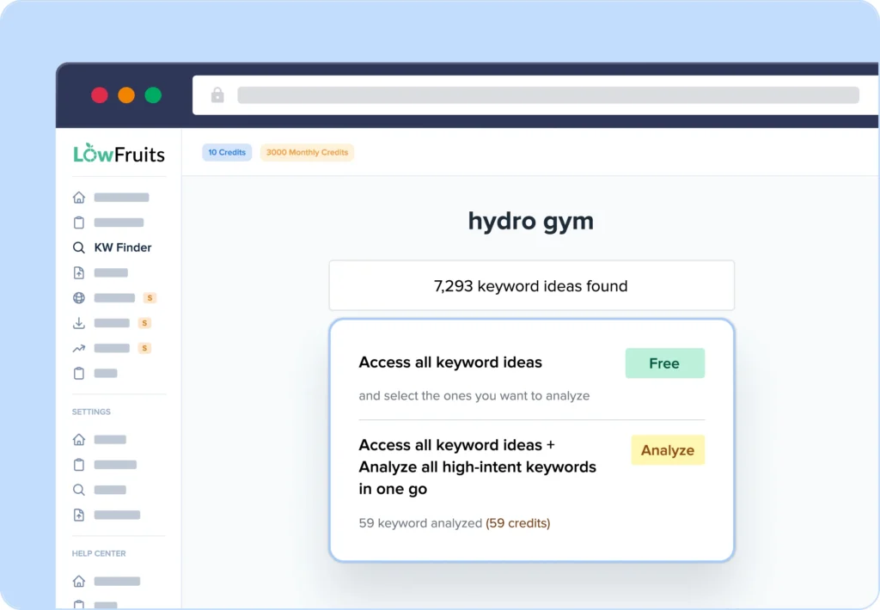Click Analyze to process high-intent keywords

pyautogui.click(x=668, y=450)
